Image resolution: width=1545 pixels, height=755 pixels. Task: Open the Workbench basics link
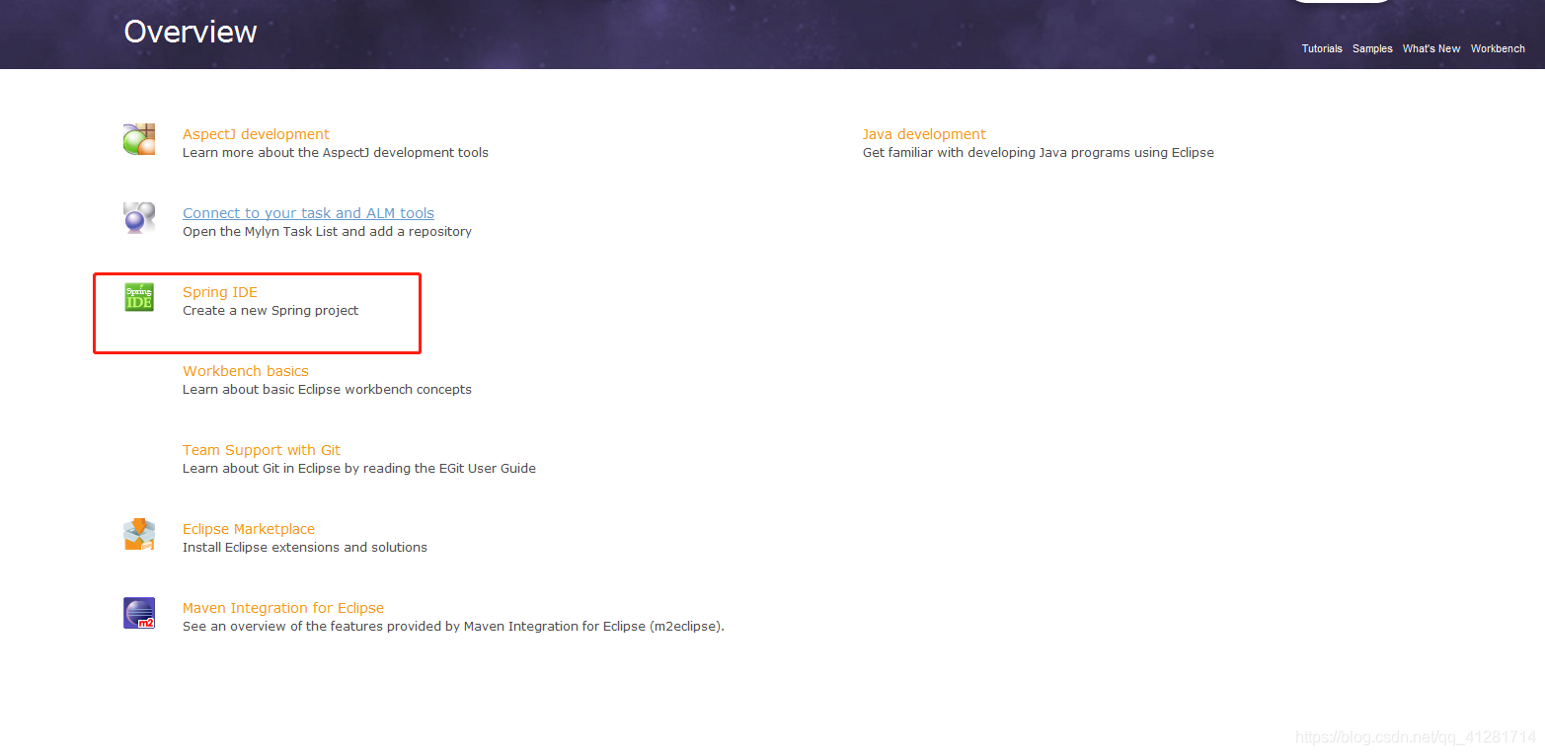[246, 371]
